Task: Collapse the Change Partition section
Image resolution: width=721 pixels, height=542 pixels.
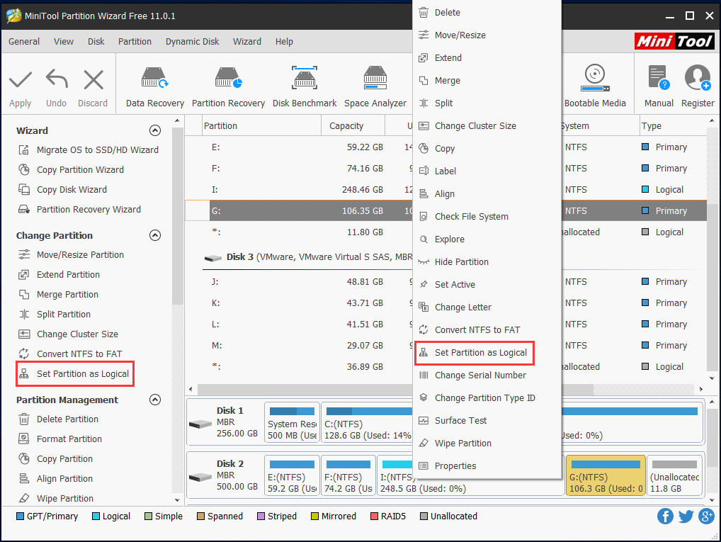Action: tap(155, 235)
